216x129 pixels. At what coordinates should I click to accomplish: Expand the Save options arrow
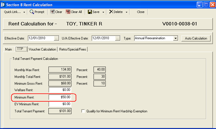pyautogui.click(x=103, y=12)
